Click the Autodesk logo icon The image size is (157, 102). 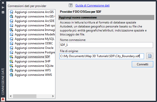3,99
